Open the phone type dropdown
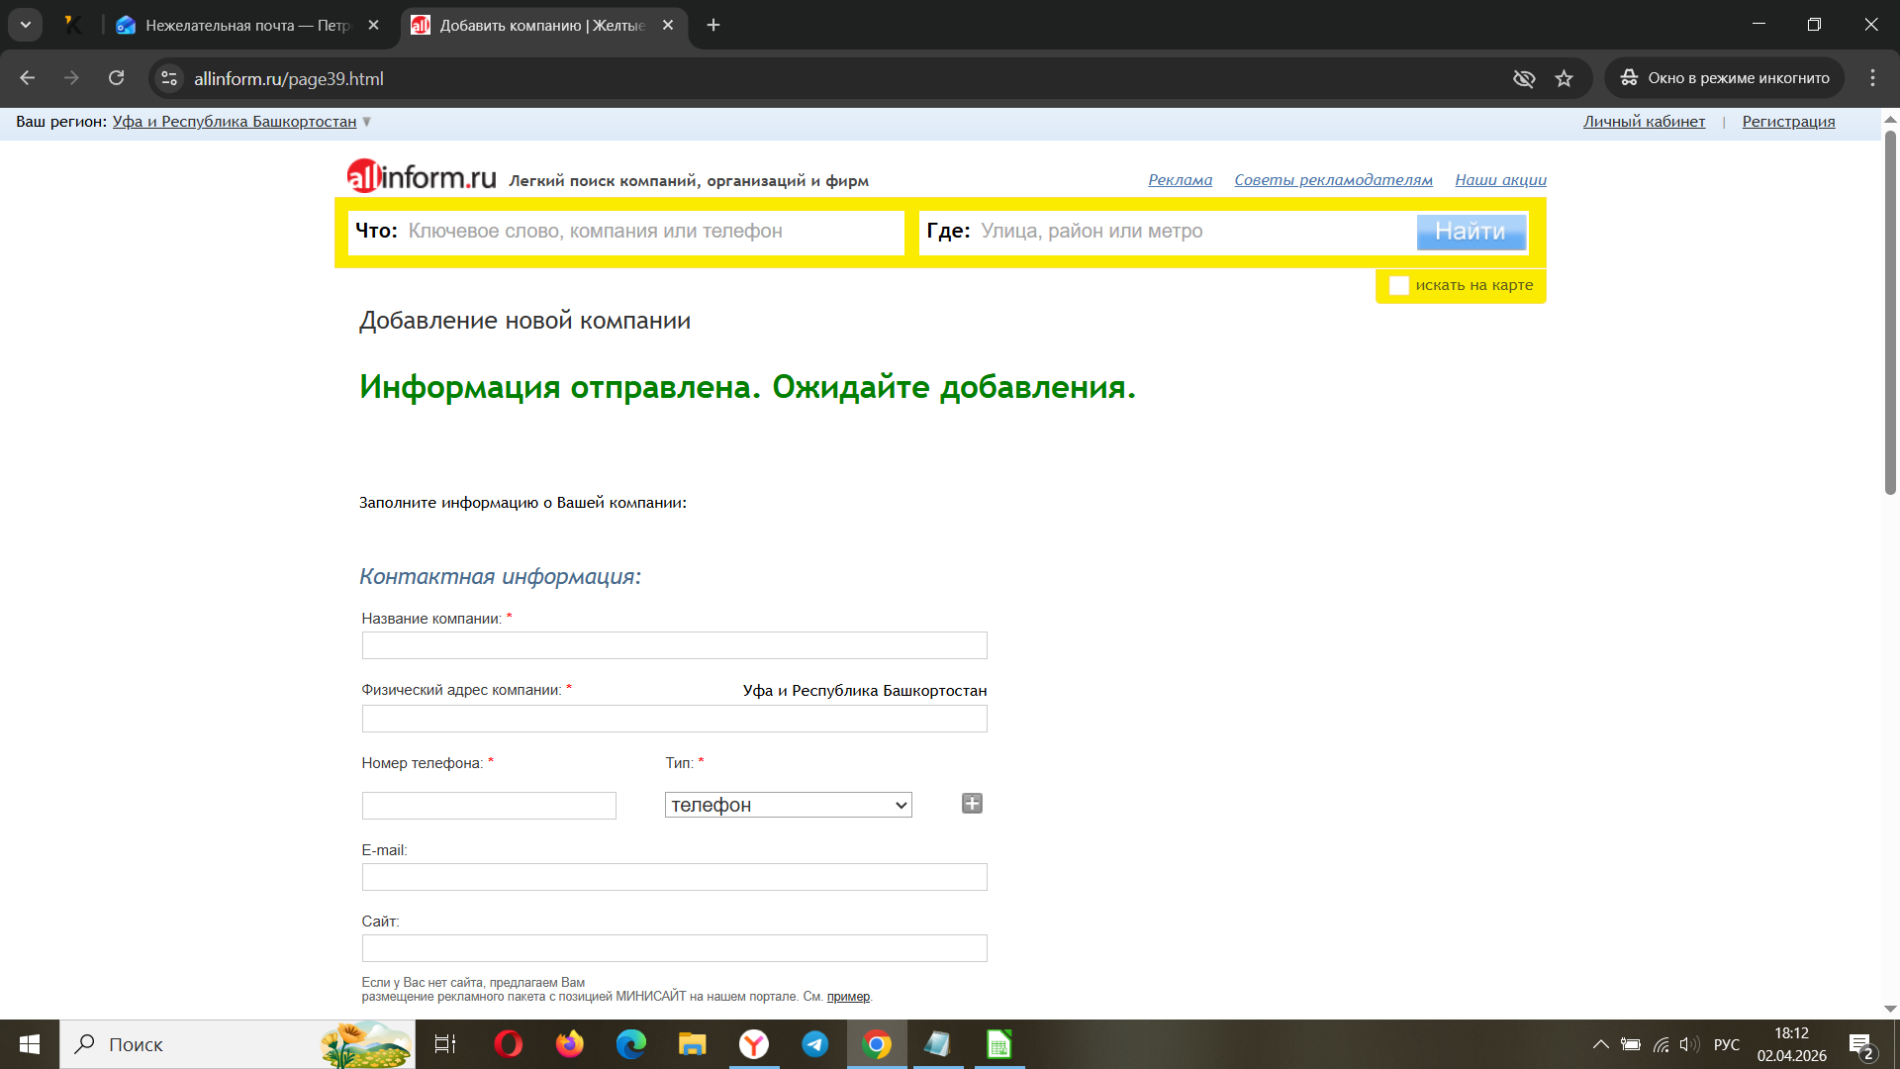The width and height of the screenshot is (1900, 1069). (x=788, y=805)
